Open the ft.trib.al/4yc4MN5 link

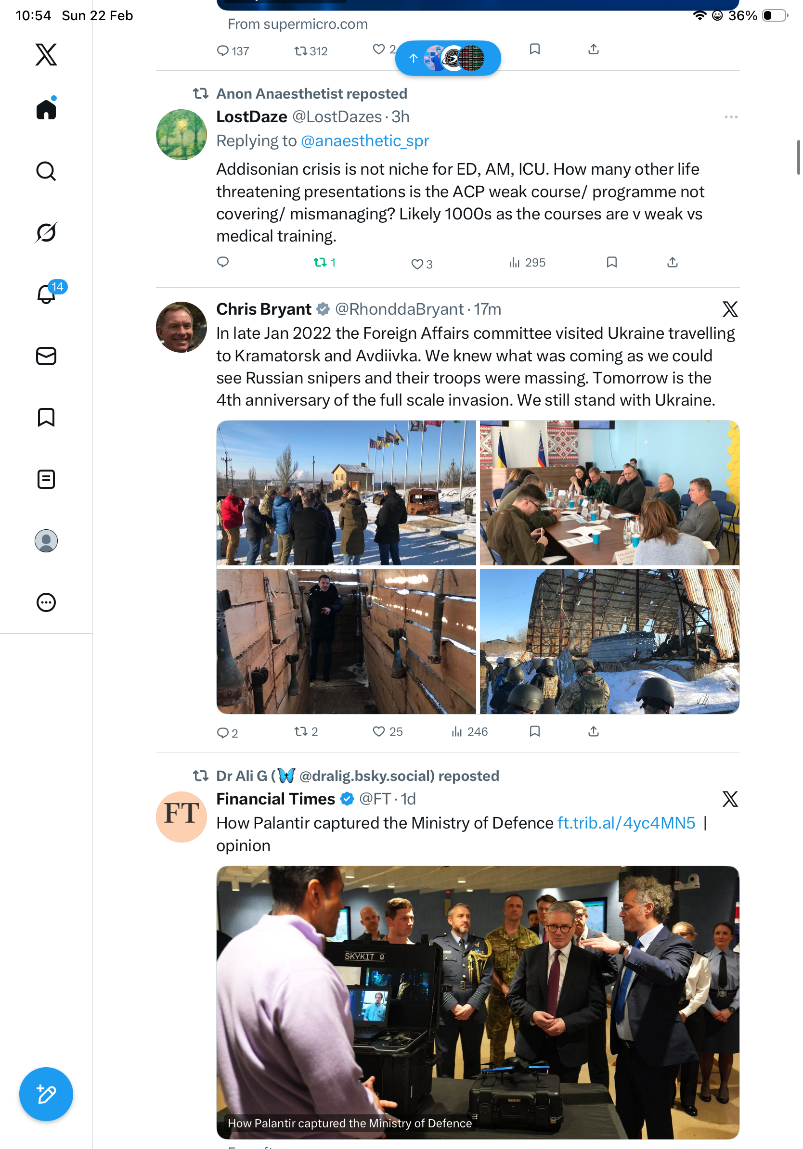626,823
